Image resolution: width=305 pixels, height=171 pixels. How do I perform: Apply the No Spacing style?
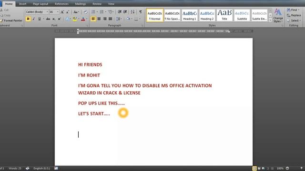pyautogui.click(x=172, y=15)
